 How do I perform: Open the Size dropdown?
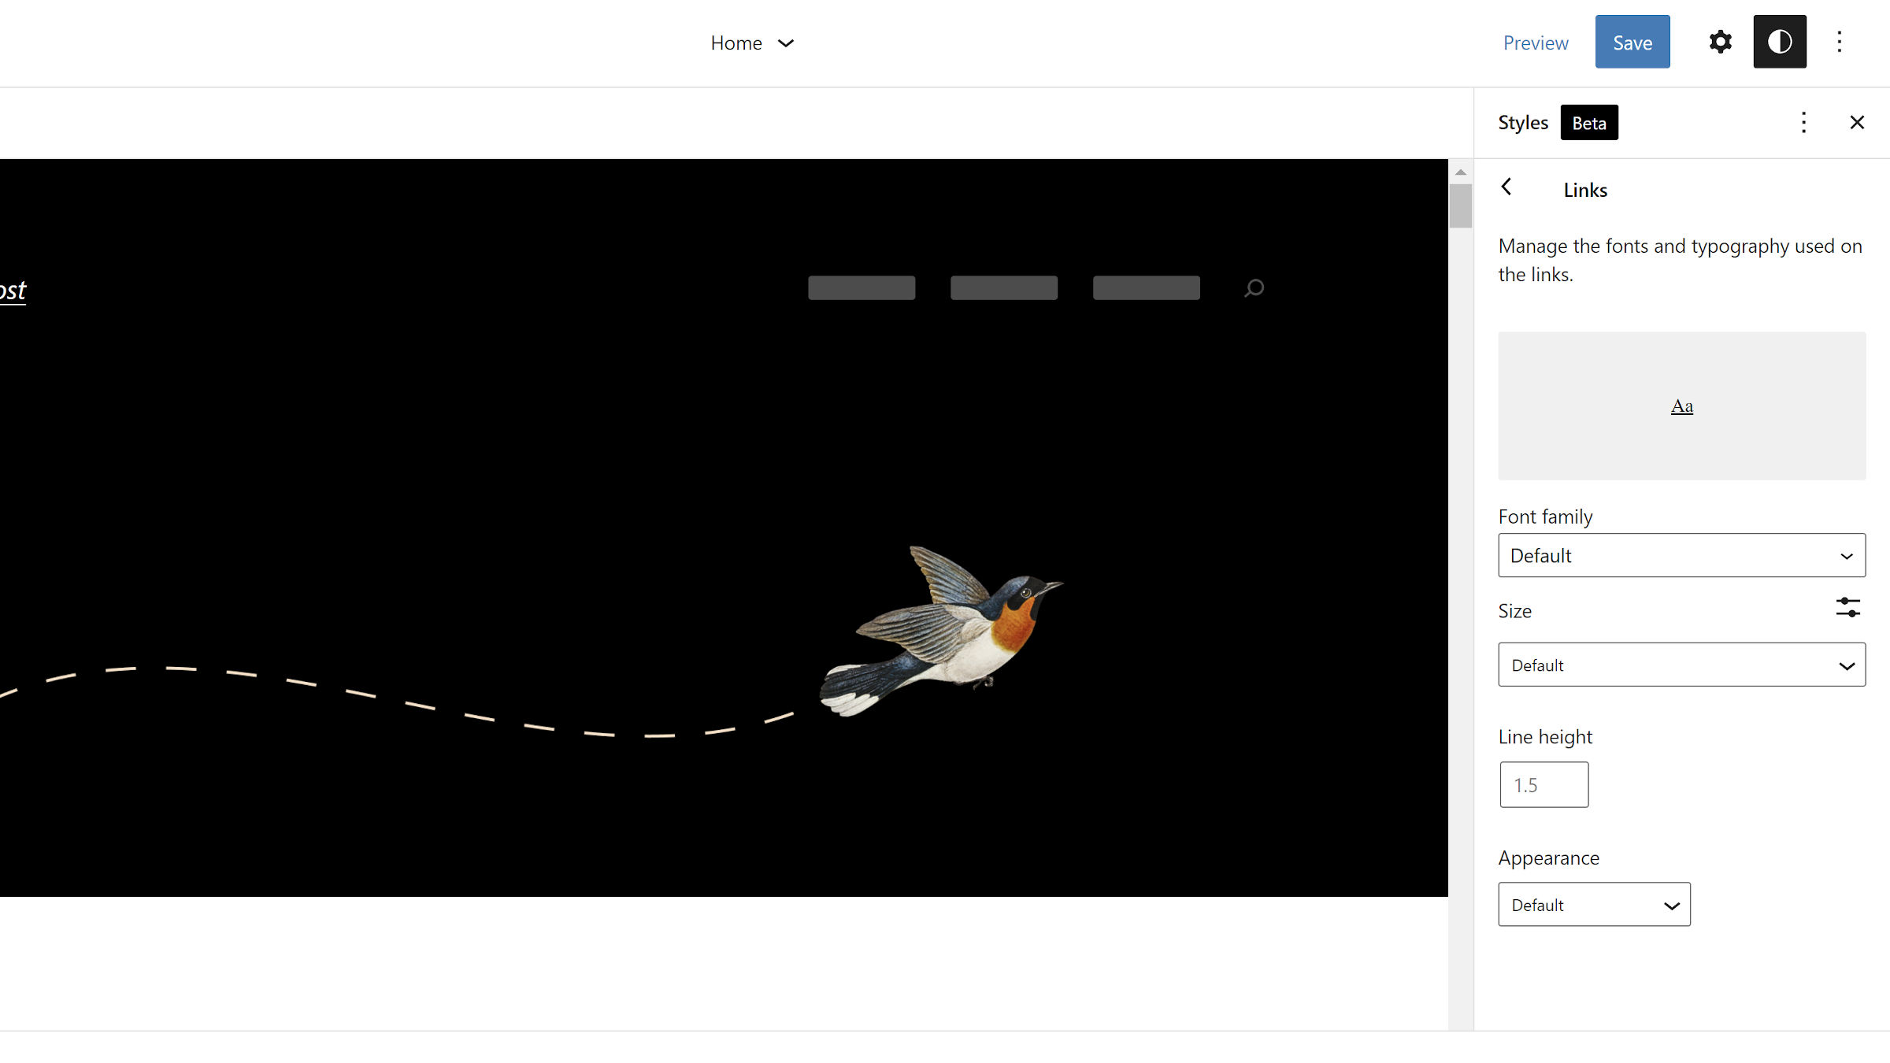pyautogui.click(x=1681, y=665)
